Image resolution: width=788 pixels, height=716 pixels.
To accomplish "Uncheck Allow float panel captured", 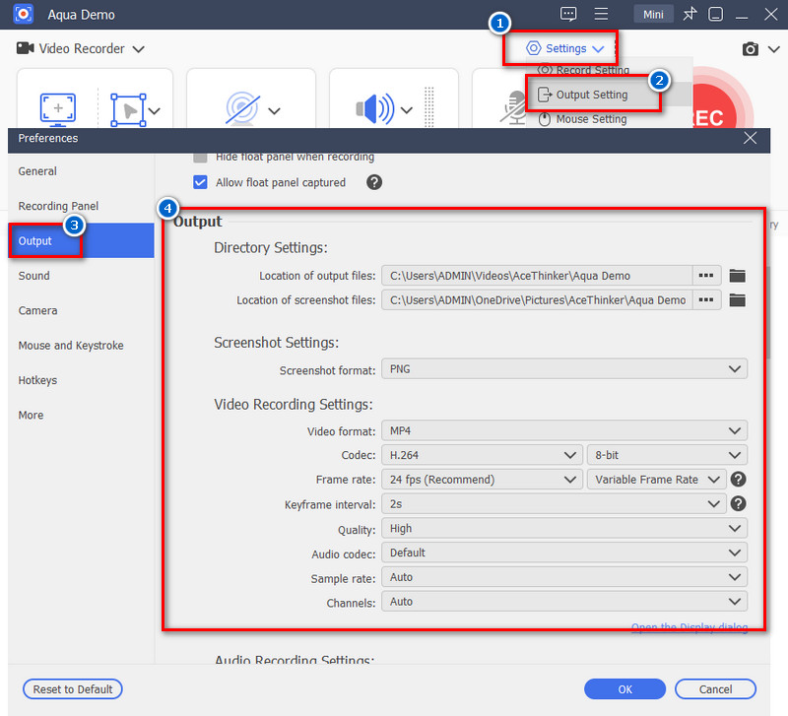I will coord(201,182).
